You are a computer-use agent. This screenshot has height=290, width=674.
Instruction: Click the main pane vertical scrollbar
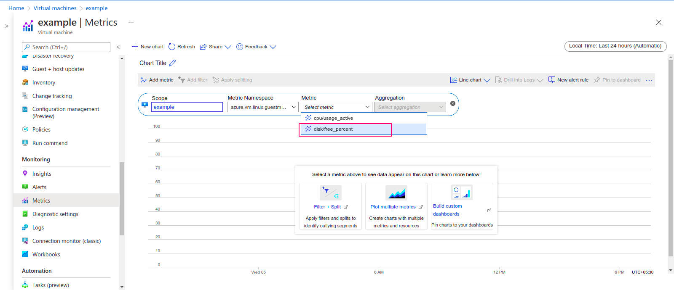pos(671,158)
